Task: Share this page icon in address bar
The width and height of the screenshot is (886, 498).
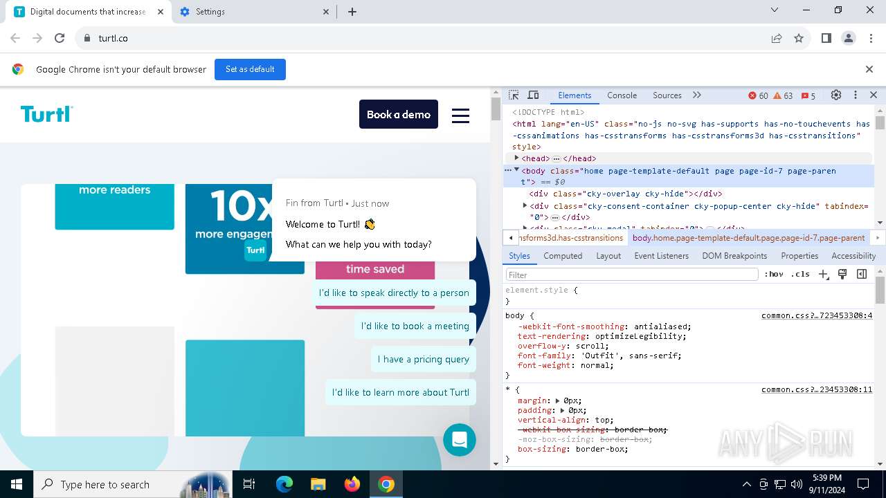Action: pyautogui.click(x=777, y=39)
